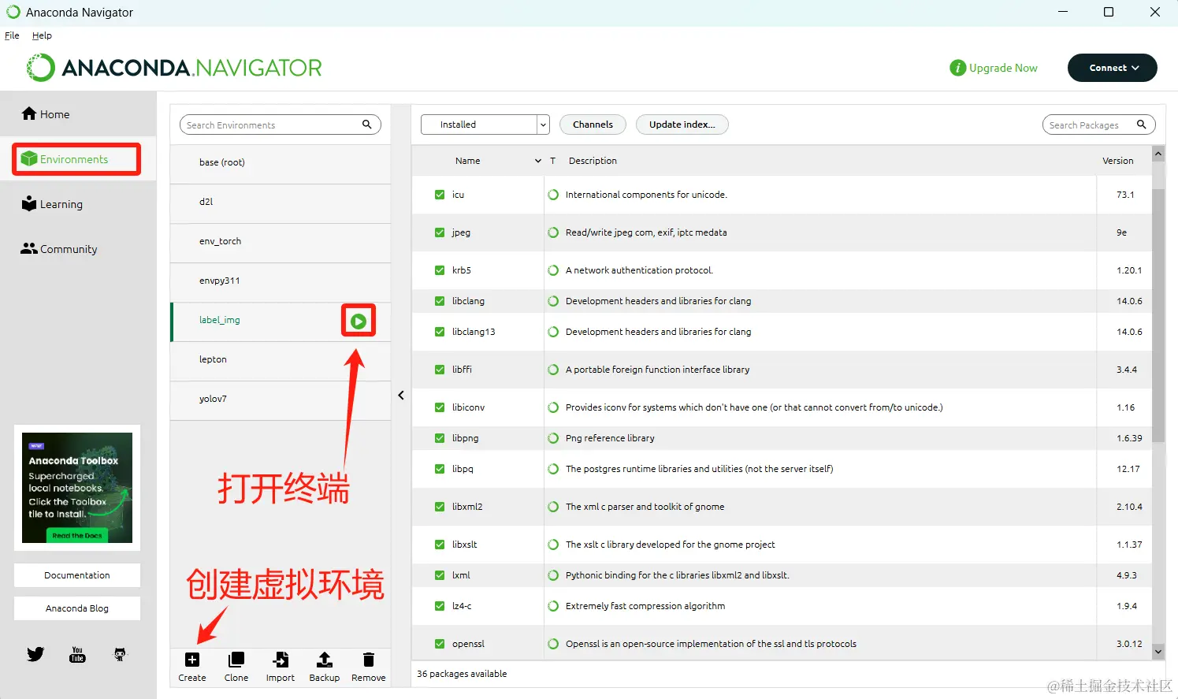Run the label_img environment play button

359,321
